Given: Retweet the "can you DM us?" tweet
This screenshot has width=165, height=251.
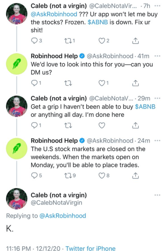Looking at the screenshot, I should point(68,83).
